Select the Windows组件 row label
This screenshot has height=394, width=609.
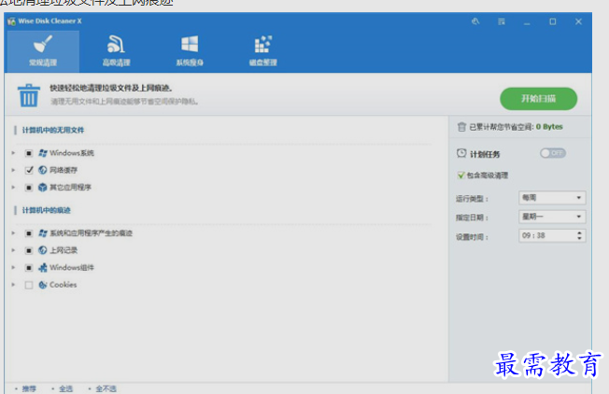click(72, 267)
